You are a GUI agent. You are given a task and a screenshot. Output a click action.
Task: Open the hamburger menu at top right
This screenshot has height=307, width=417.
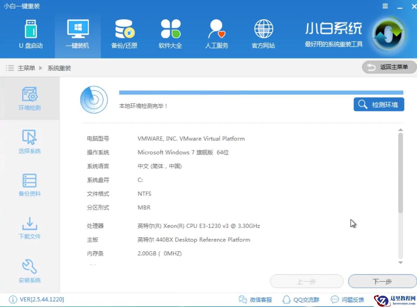point(385,6)
